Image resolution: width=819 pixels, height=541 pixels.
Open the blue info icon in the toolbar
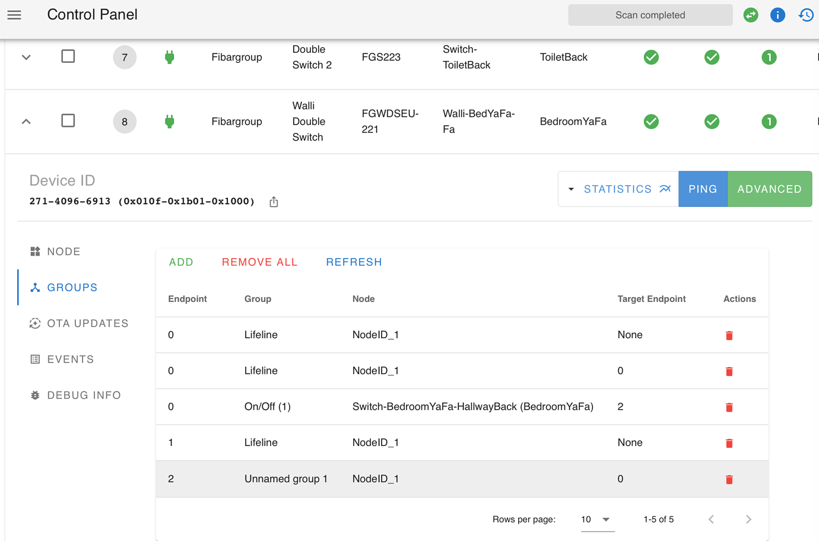coord(777,15)
